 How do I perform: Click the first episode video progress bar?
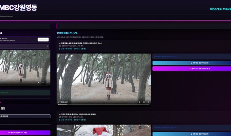[x=103, y=105]
